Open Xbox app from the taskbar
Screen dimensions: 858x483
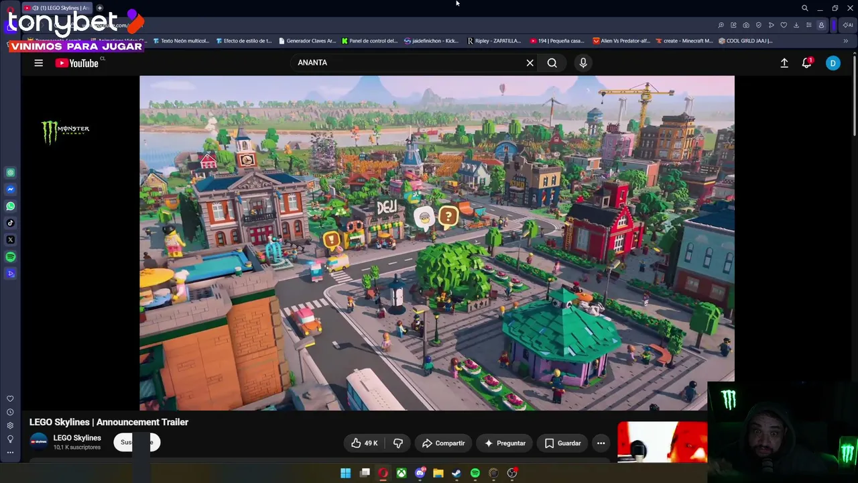(401, 474)
